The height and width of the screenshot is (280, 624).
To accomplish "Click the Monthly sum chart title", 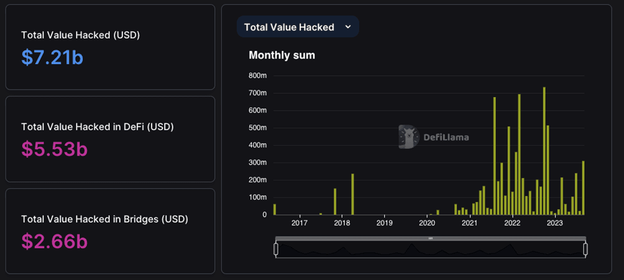I will pyautogui.click(x=282, y=55).
